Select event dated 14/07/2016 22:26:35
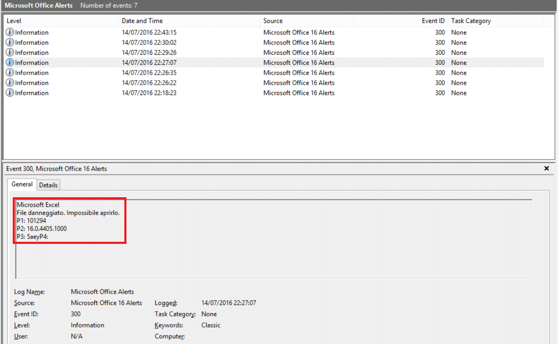This screenshot has width=558, height=344. coord(274,73)
